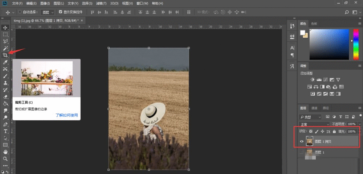Select the Crop tool in the toolbar
Screen dimensions: 363x174
(5, 55)
